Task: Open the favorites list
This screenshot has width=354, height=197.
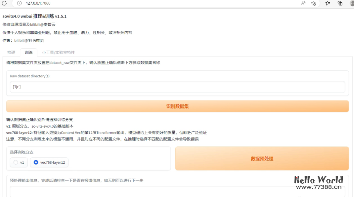Action: click(327, 4)
